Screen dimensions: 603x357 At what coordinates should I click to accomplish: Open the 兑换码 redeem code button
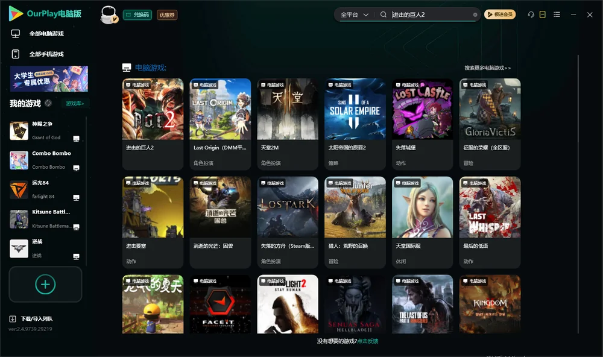click(x=137, y=15)
